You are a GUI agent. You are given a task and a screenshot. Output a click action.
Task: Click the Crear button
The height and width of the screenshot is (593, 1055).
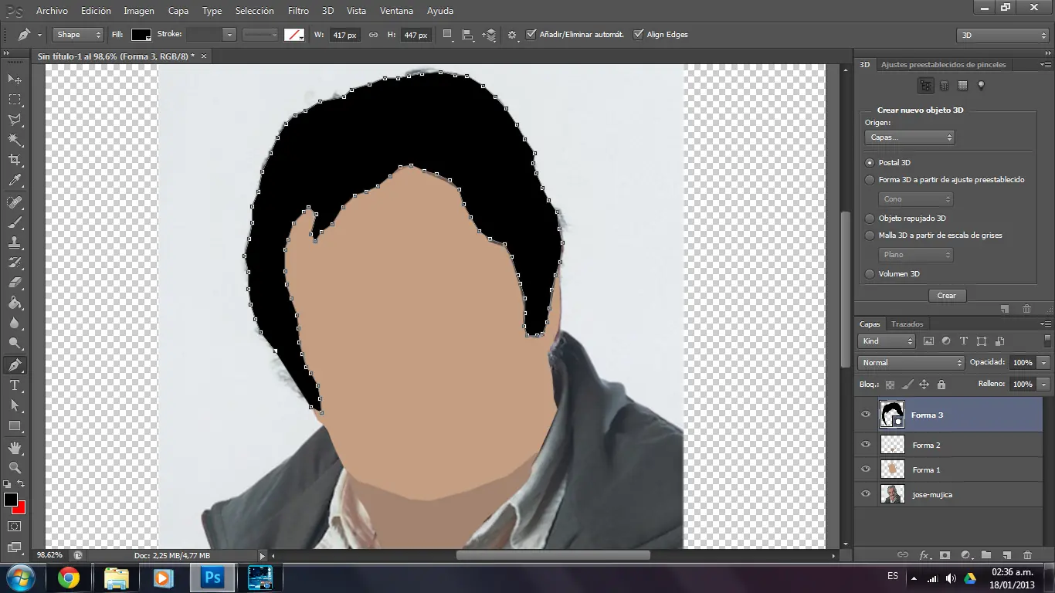(947, 296)
